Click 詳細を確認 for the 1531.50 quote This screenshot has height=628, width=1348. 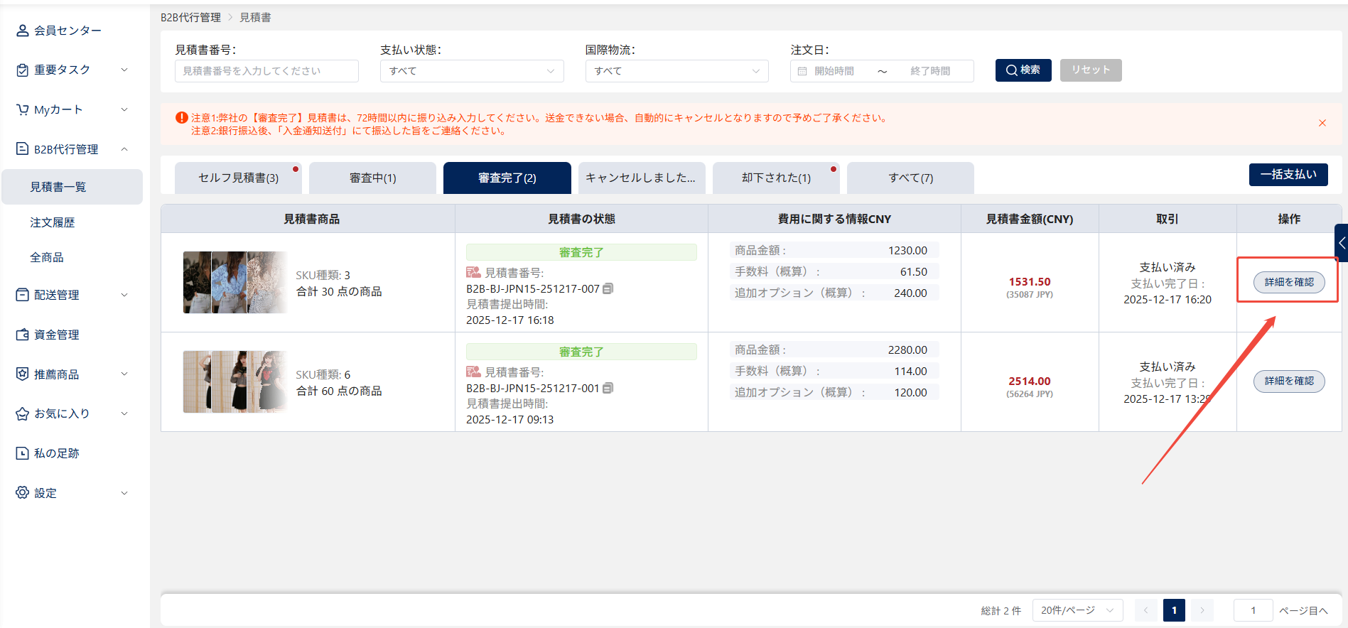[x=1289, y=282]
